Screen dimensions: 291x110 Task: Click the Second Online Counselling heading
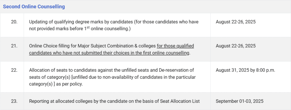[34, 7]
